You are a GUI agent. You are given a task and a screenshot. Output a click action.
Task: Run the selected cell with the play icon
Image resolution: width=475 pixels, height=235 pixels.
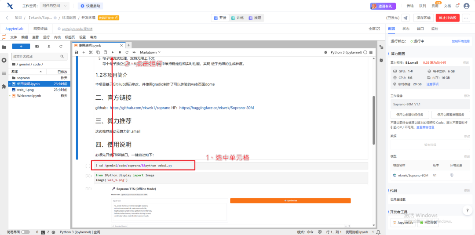113,52
